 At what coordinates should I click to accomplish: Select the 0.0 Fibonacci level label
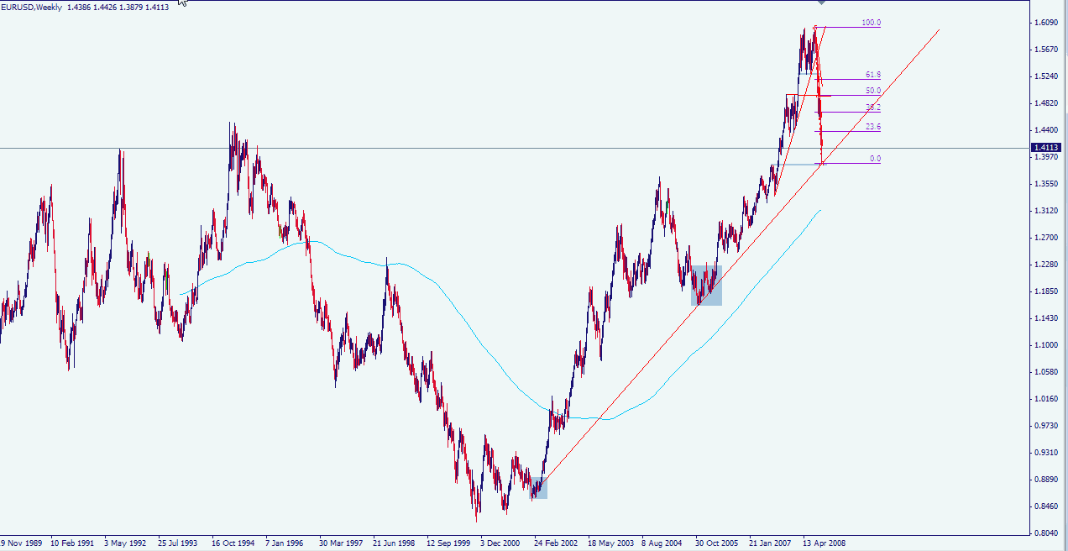tap(875, 159)
